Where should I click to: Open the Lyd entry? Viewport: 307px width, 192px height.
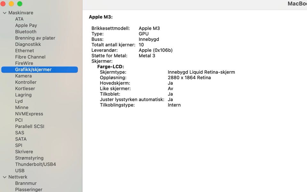[19, 101]
